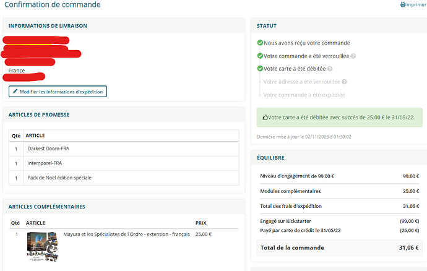Click the 'Votre commande a été expédiée' status
This screenshot has width=427, height=271.
click(x=304, y=95)
